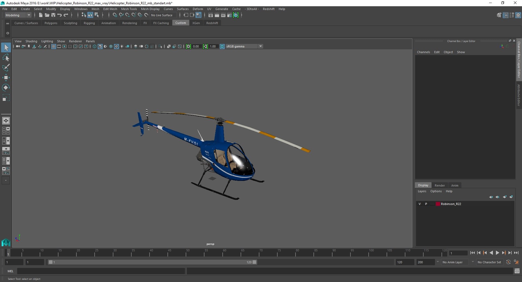Toggle Robinson_R22 layer visibility V box

[420, 204]
